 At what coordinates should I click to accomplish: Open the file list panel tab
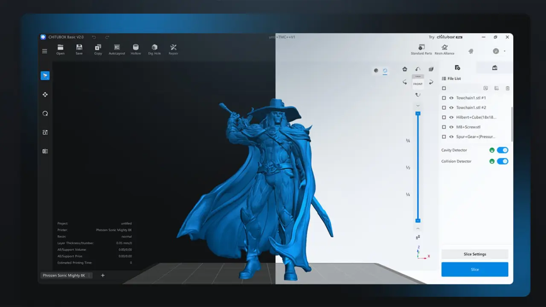coord(457,67)
